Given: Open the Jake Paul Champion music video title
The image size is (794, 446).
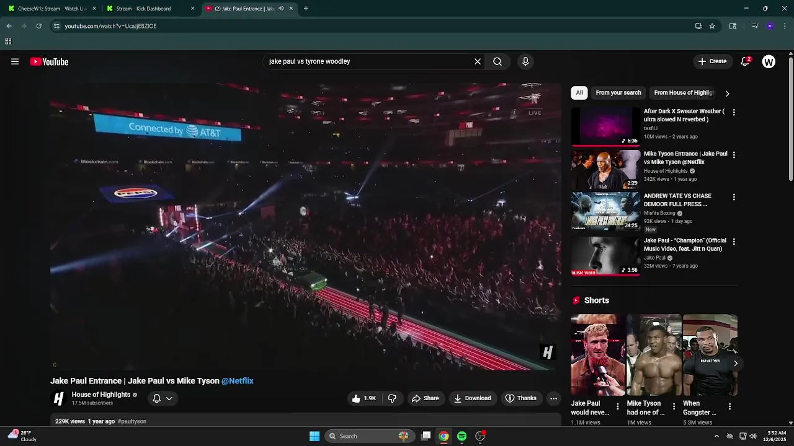Looking at the screenshot, I should coord(685,245).
